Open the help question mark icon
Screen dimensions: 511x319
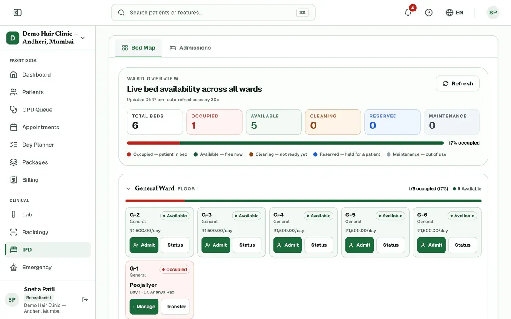pos(429,13)
